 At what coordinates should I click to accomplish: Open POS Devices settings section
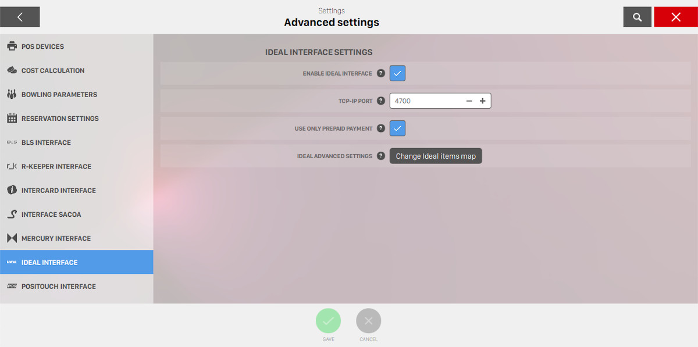[42, 46]
